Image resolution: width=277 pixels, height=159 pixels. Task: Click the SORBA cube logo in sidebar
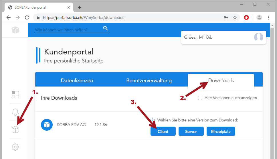pyautogui.click(x=15, y=30)
